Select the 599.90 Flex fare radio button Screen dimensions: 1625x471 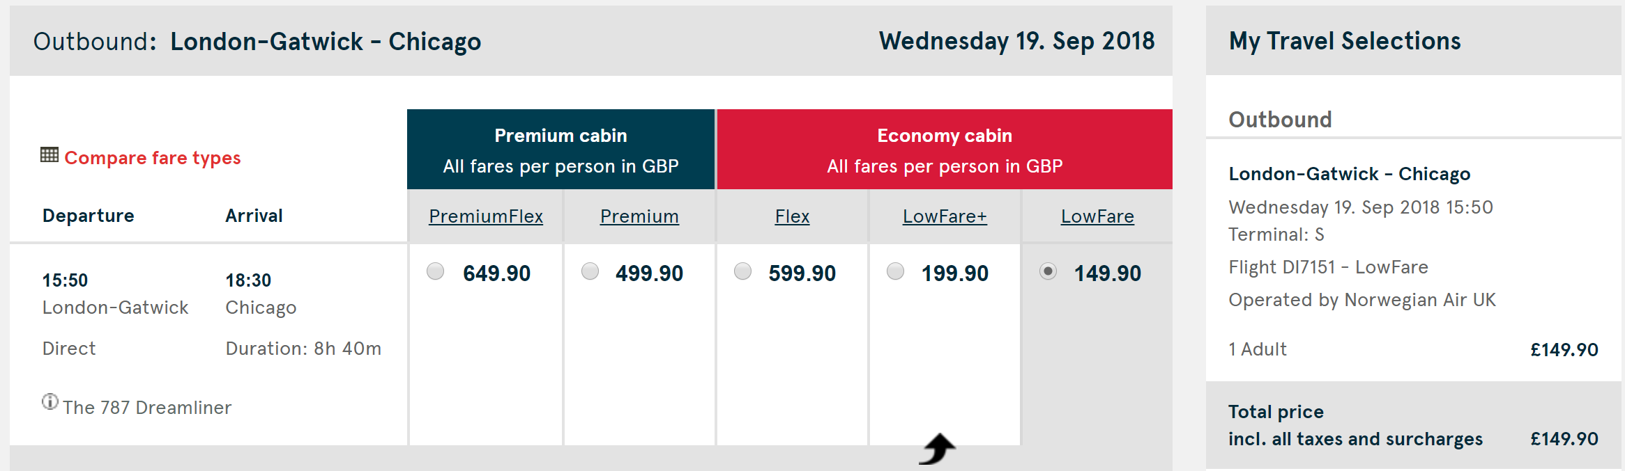click(x=742, y=271)
